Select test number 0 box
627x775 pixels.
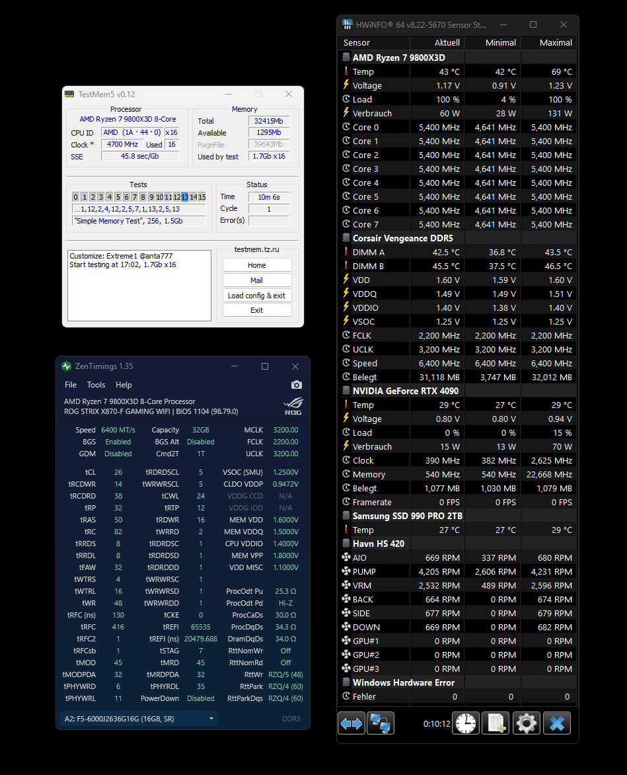point(75,196)
